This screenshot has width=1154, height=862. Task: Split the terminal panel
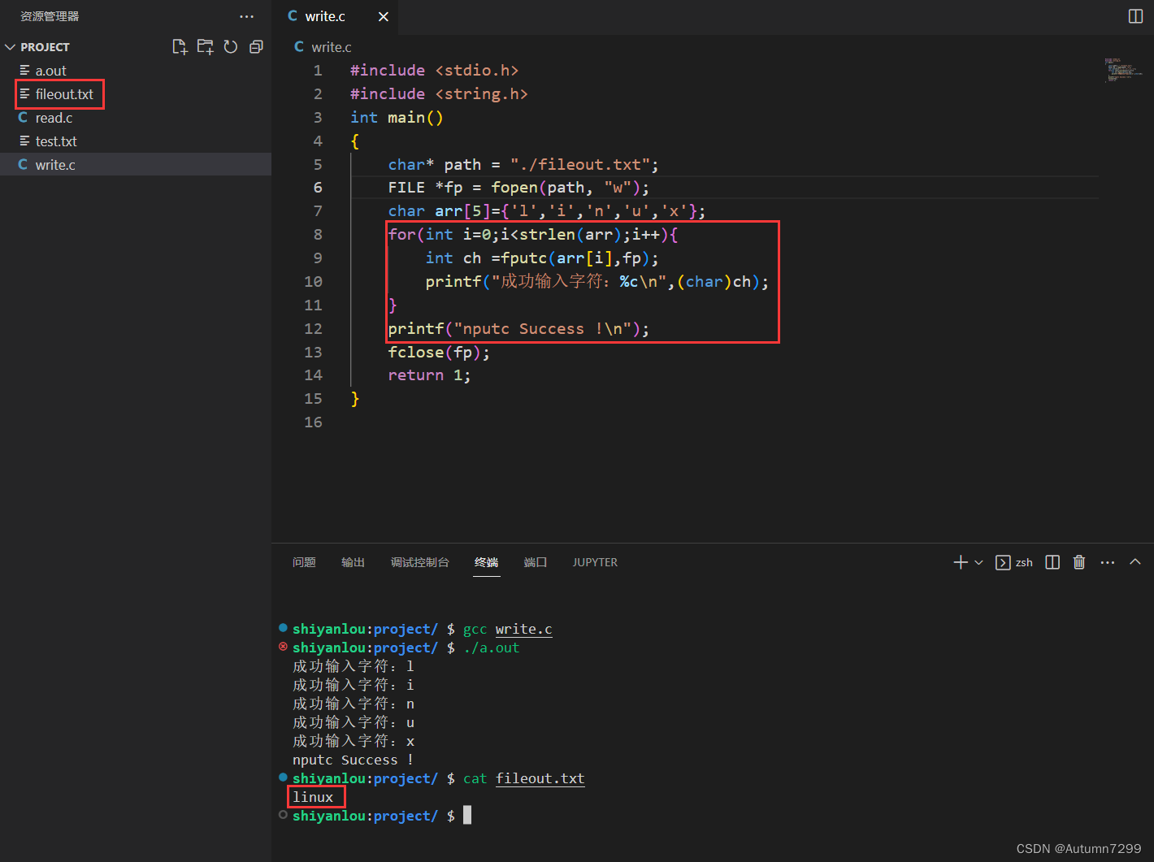tap(1052, 562)
